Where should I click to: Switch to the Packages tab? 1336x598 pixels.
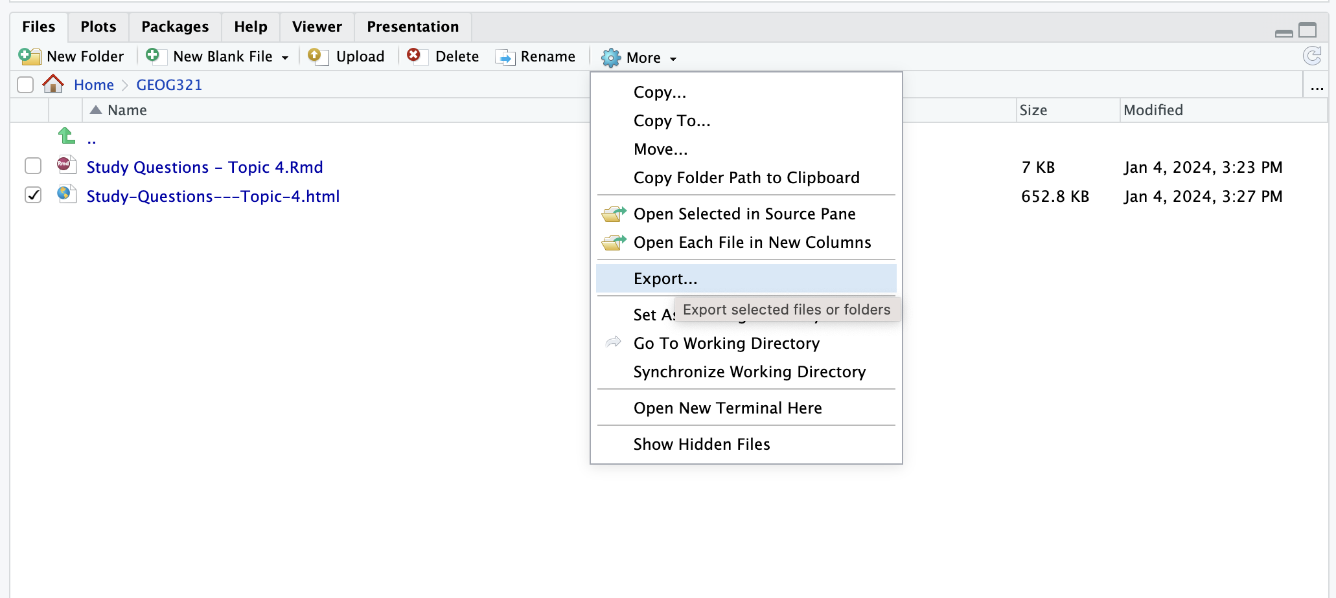174,27
